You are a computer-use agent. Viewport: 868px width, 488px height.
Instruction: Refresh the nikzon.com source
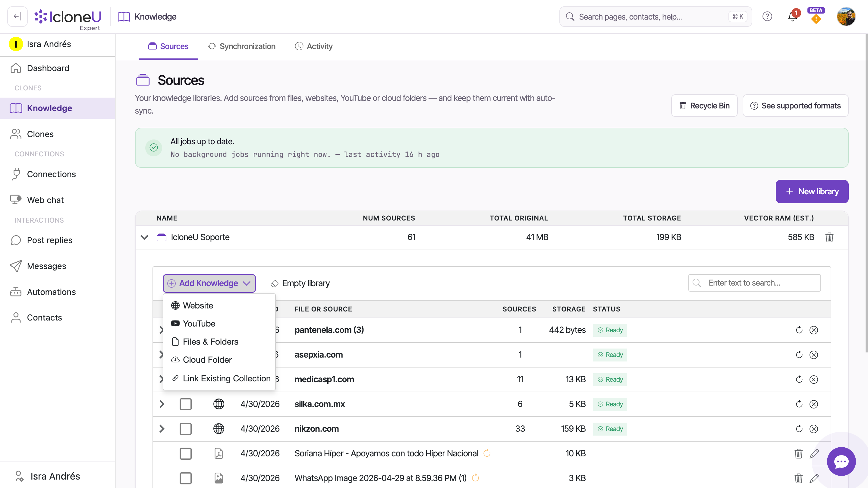pos(799,429)
